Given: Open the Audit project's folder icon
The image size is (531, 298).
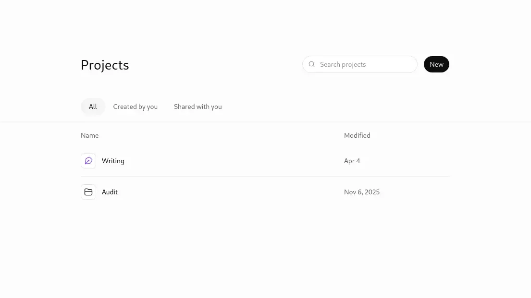Looking at the screenshot, I should click(x=88, y=192).
